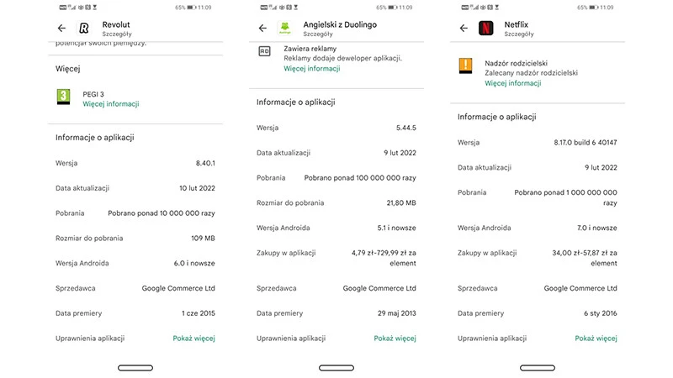Tap the Netflix app logo
The height and width of the screenshot is (378, 673).
(485, 29)
